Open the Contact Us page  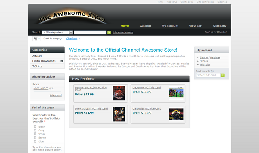(x=187, y=2)
